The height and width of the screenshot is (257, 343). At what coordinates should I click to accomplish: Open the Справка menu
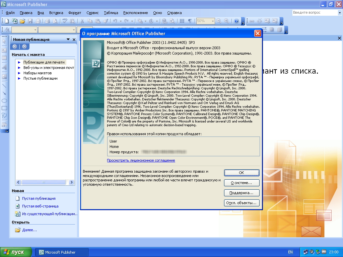[x=174, y=13]
